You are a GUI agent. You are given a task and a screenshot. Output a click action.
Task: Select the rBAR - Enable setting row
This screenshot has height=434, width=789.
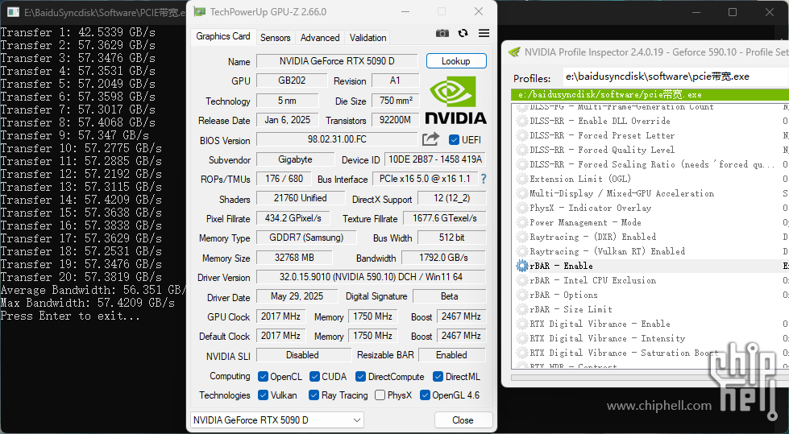[x=650, y=266]
